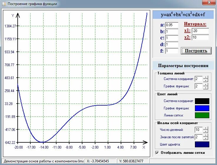Decrease Знаков после запятой value
This screenshot has width=217, height=165.
point(206,138)
